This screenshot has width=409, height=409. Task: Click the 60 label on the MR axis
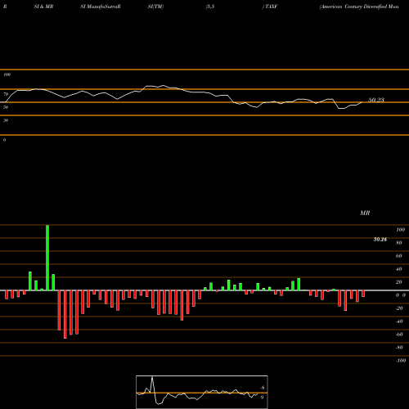click(398, 256)
